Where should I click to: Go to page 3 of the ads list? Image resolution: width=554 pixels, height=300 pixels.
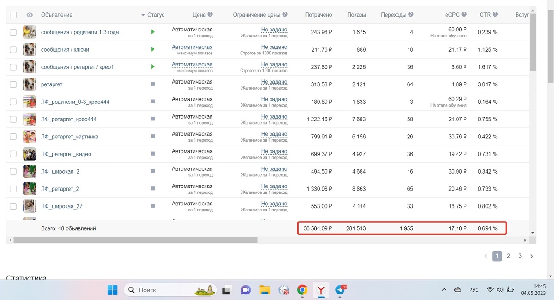tap(520, 256)
